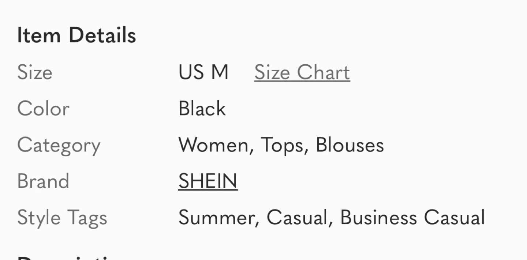Click the US region prefix in size
The width and height of the screenshot is (527, 260).
[x=191, y=72]
